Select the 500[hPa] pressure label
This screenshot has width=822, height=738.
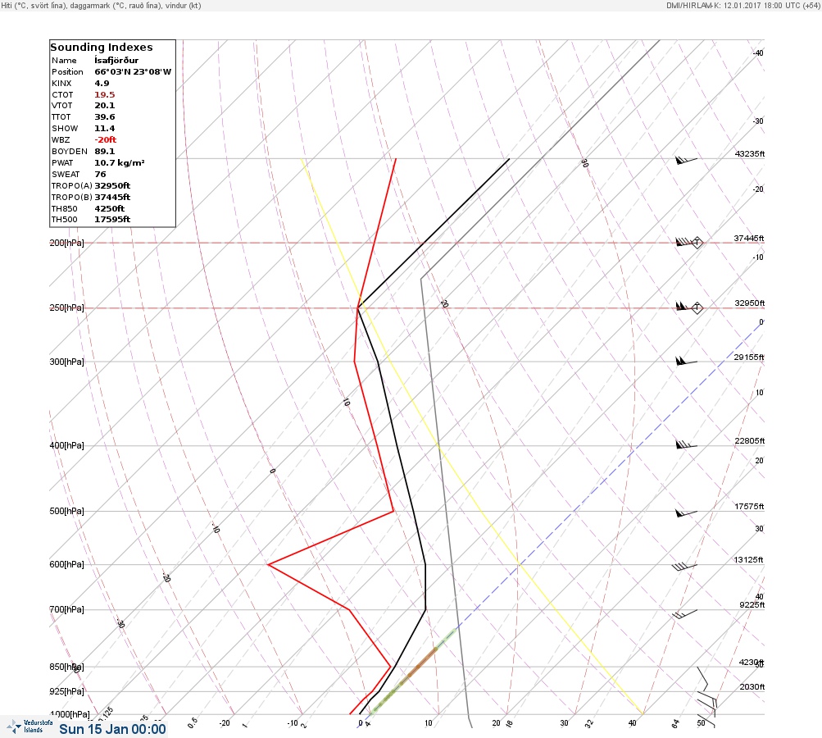click(x=66, y=511)
